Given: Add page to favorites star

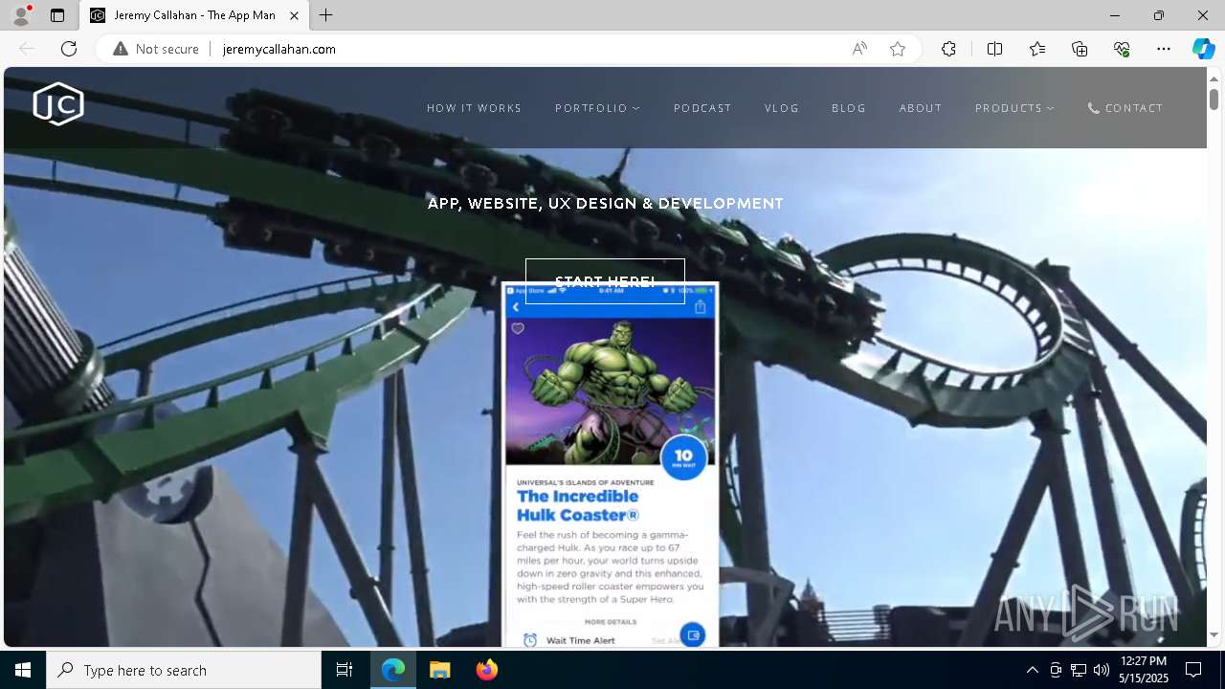Looking at the screenshot, I should 898,49.
